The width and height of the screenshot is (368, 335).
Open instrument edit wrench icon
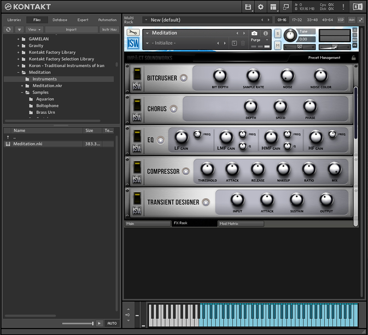133,32
